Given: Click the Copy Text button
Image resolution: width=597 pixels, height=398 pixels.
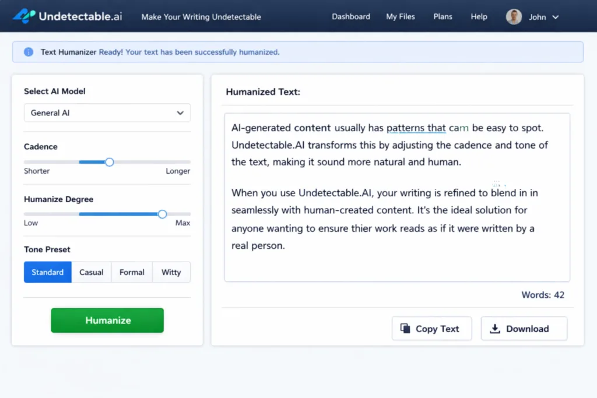Looking at the screenshot, I should coord(431,328).
